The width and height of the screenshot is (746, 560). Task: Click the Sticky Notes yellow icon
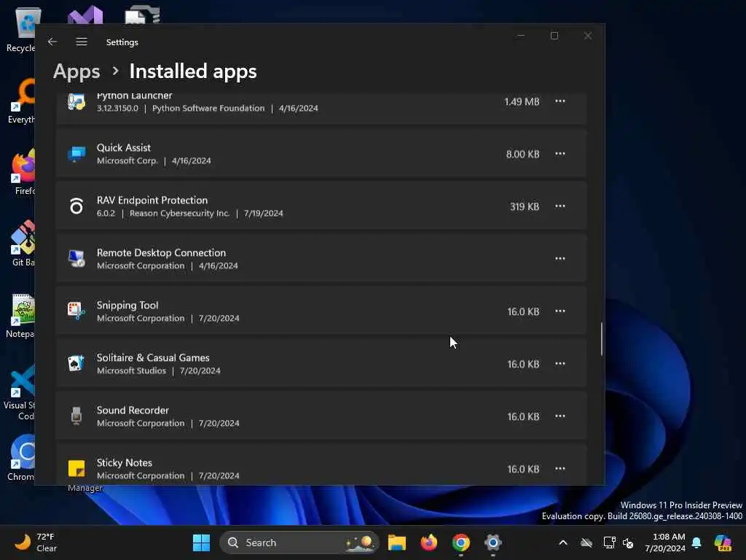pos(76,468)
